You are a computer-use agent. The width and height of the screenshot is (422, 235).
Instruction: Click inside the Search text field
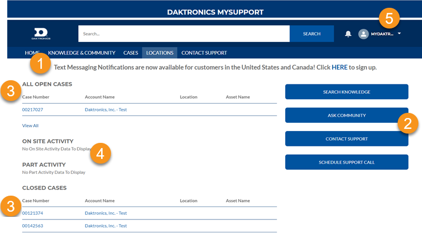click(184, 34)
